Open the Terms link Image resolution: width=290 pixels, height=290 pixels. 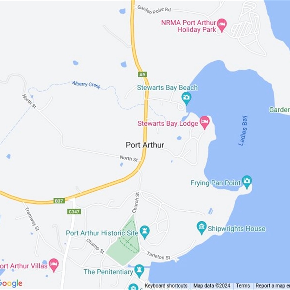pos(243,286)
